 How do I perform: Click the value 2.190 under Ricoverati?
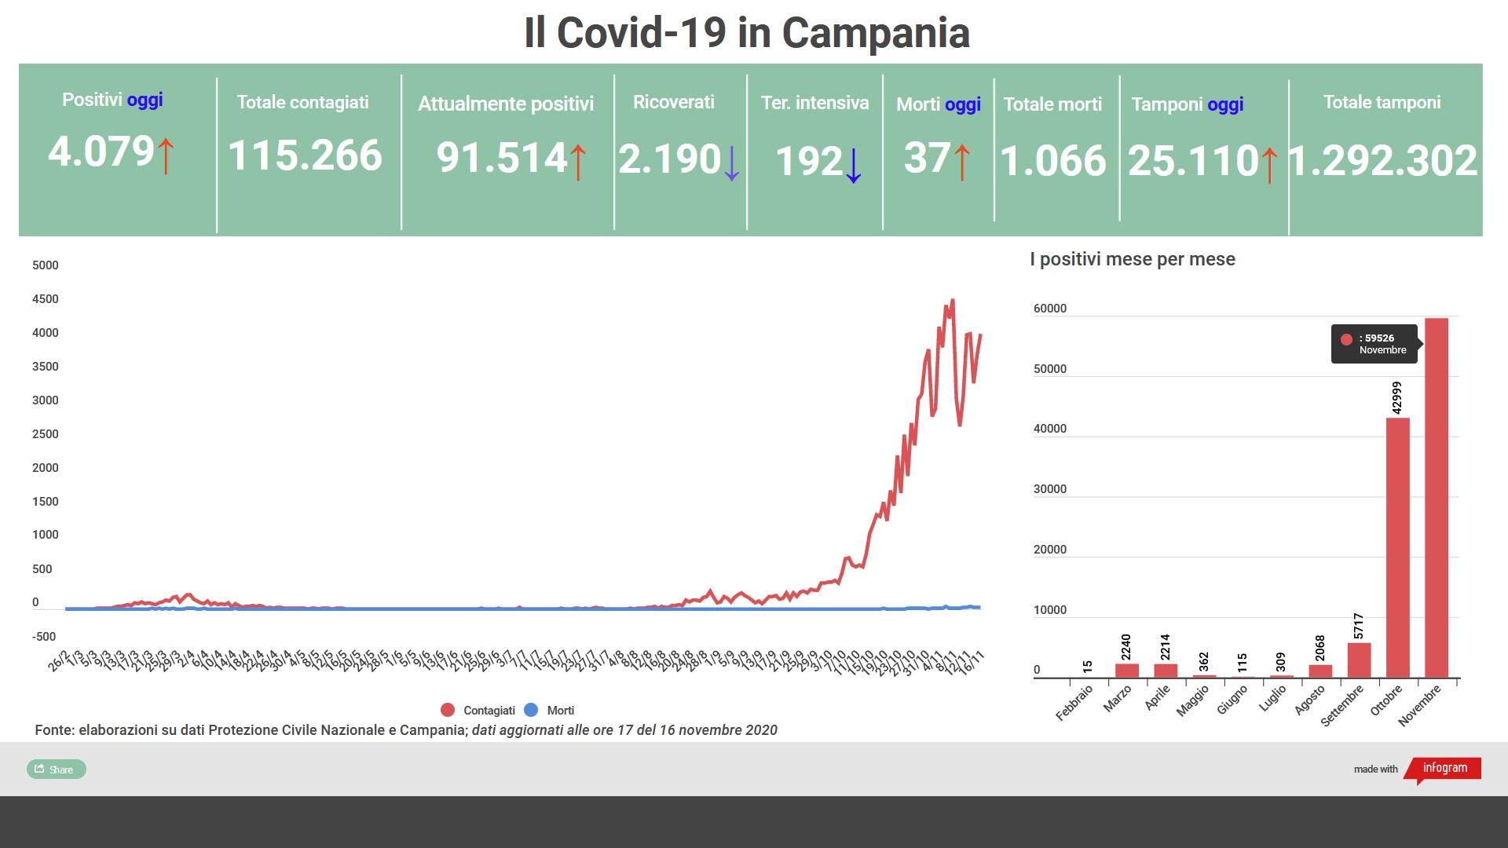tap(669, 159)
